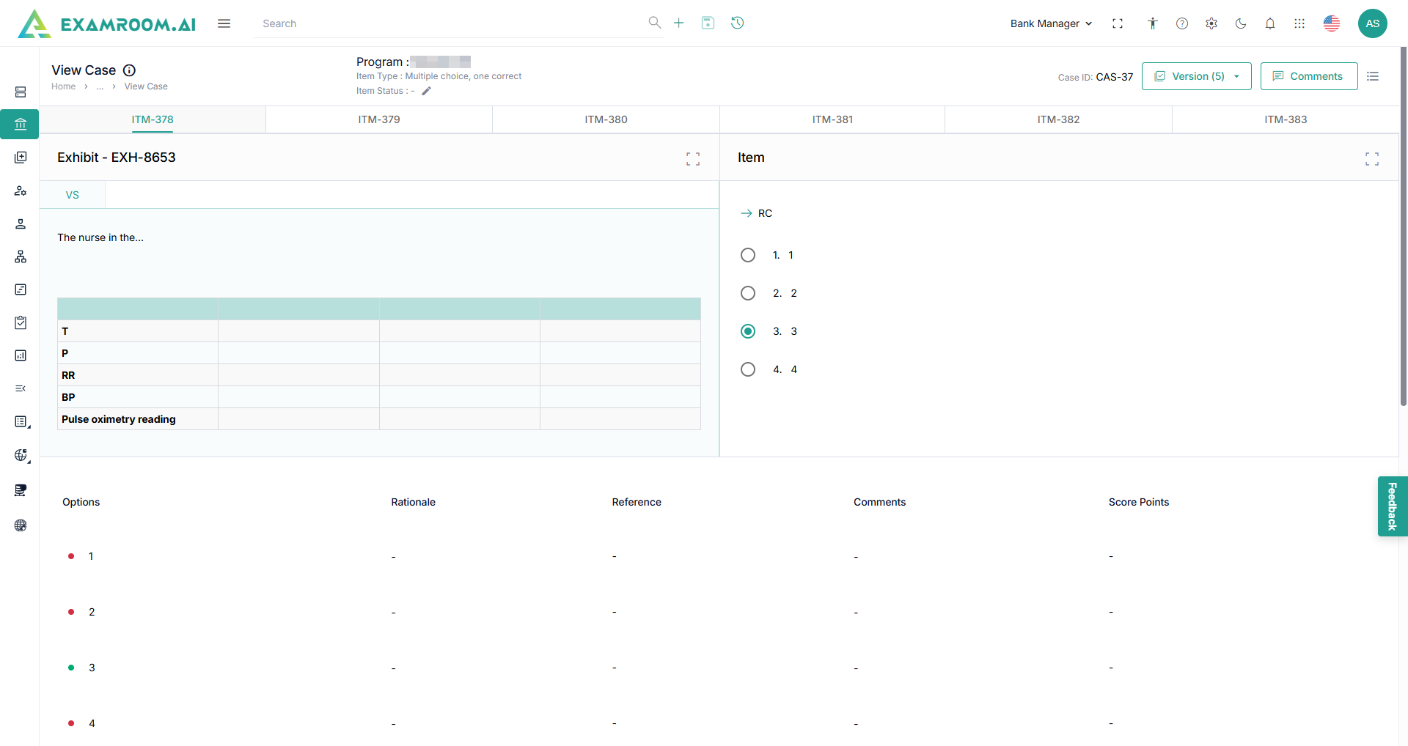This screenshot has width=1408, height=746.
Task: Open the apps grid icon
Action: pyautogui.click(x=1299, y=23)
